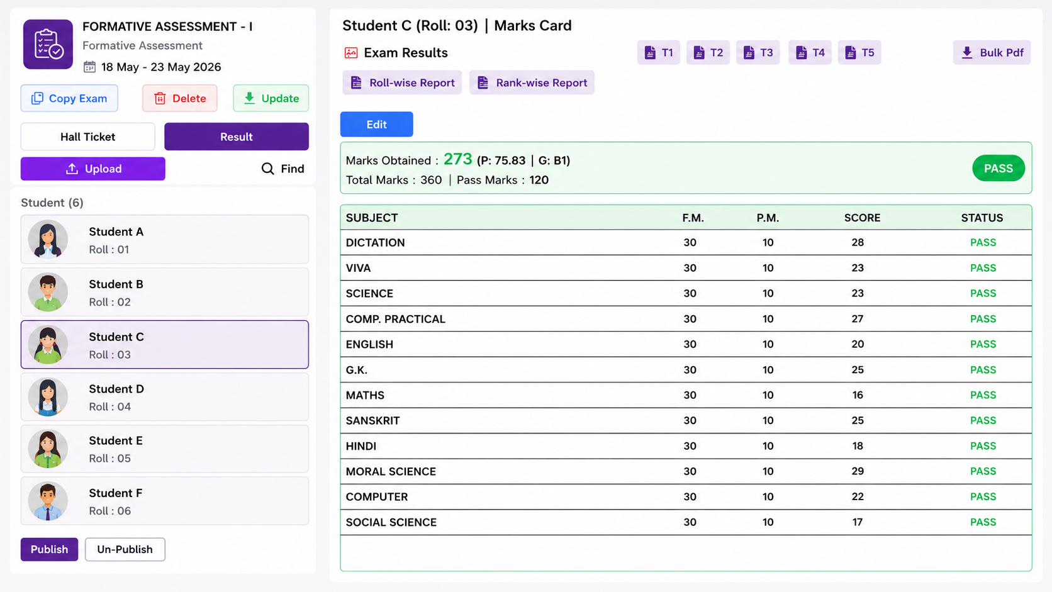Image resolution: width=1052 pixels, height=592 pixels.
Task: Click the blue Edit button
Action: tap(377, 125)
